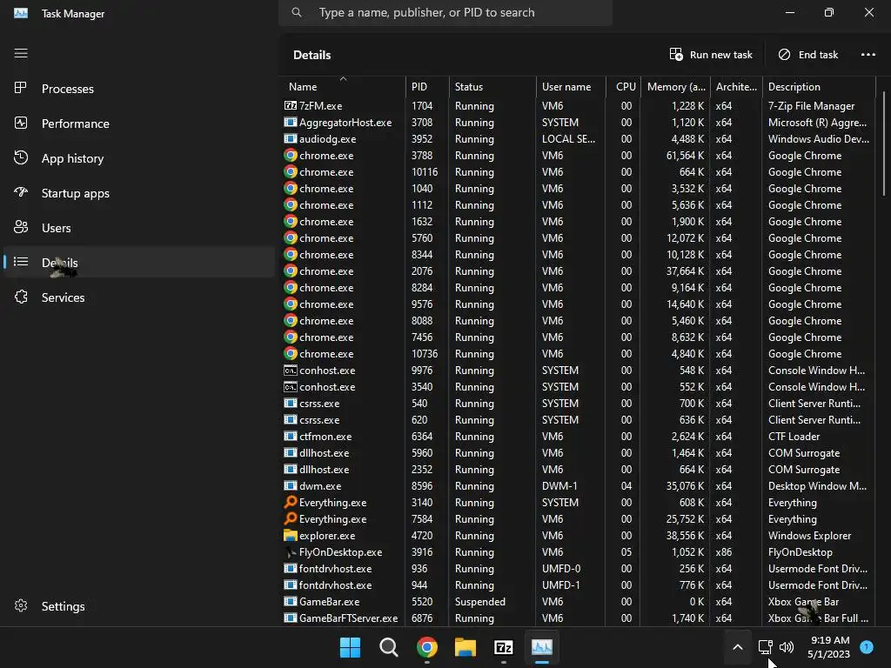Click Everything.exe icon for PID 3140
The height and width of the screenshot is (668, 891).
point(291,502)
